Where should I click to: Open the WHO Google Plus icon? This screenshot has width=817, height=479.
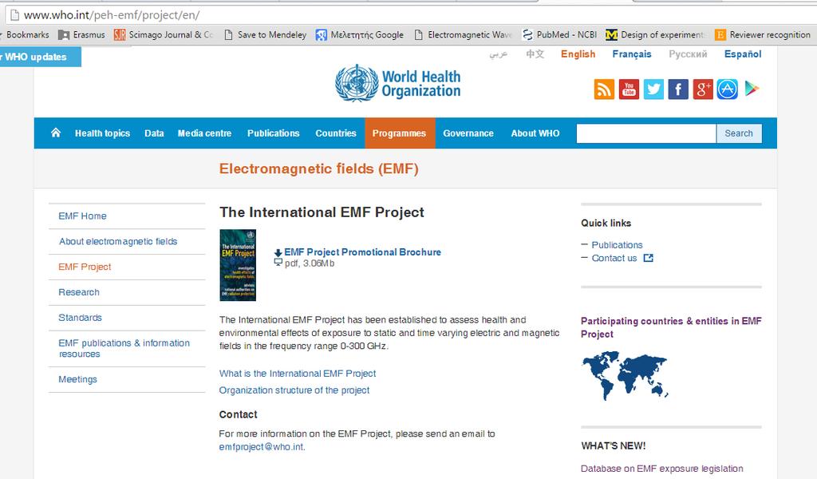[702, 89]
